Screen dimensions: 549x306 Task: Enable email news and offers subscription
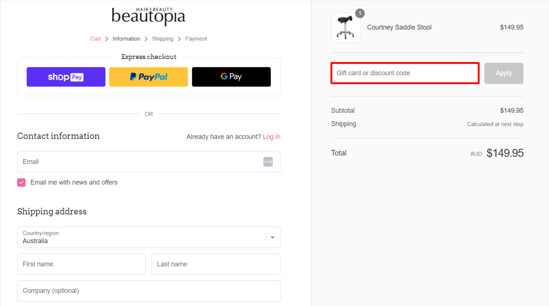click(21, 182)
